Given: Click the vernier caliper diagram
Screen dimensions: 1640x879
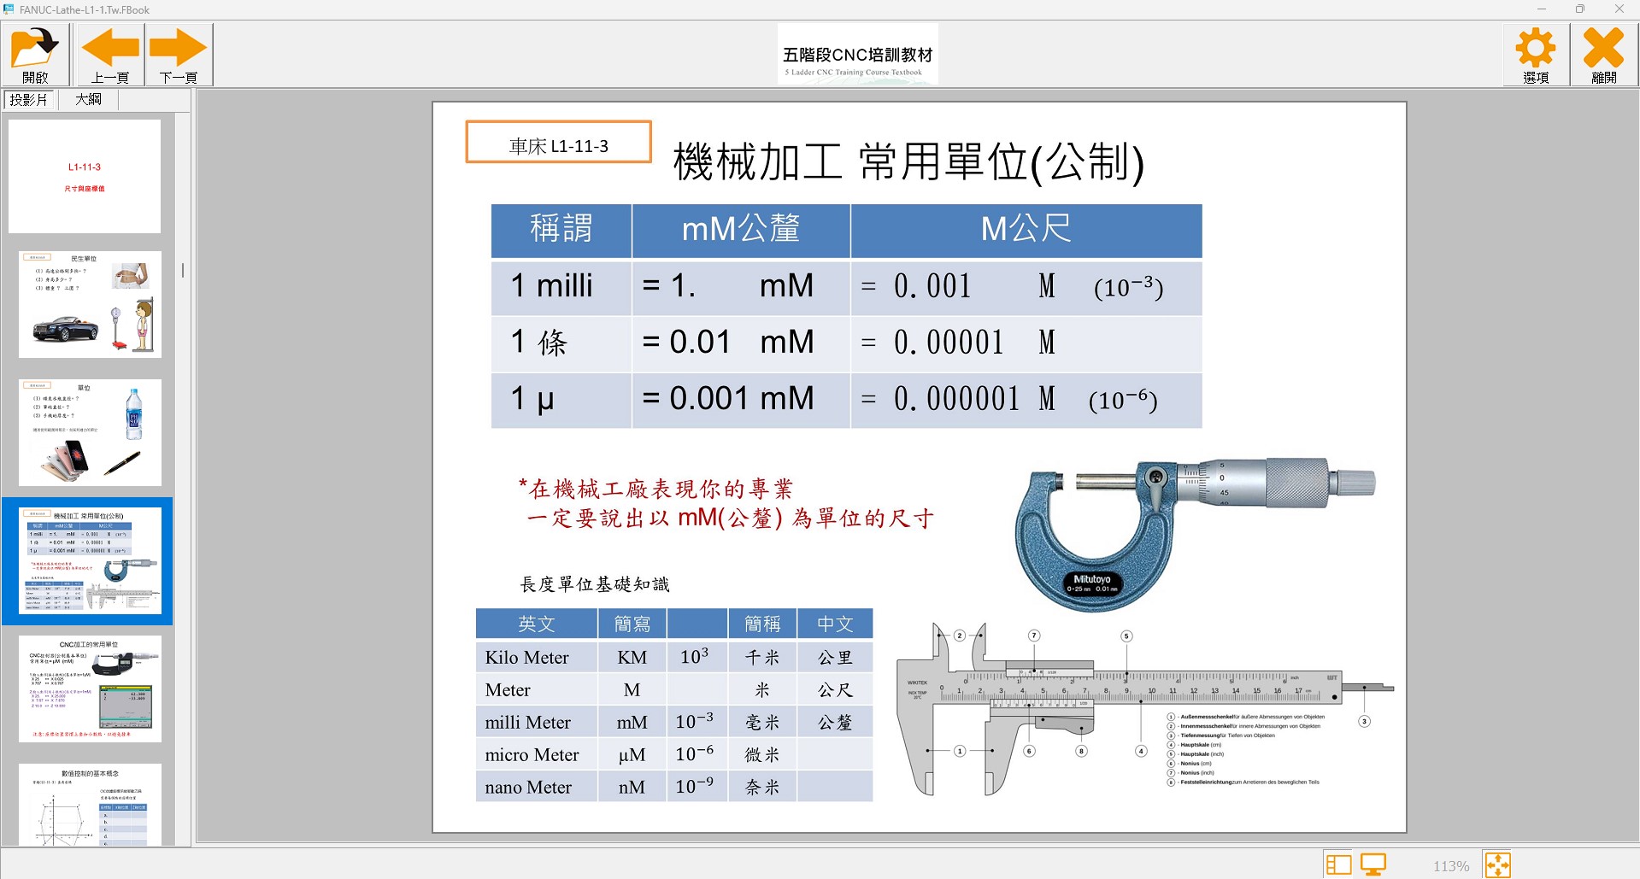Looking at the screenshot, I should click(x=1144, y=709).
